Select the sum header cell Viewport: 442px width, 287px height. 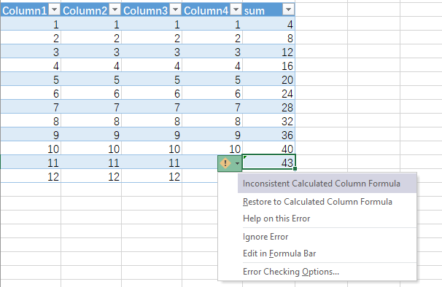point(268,10)
